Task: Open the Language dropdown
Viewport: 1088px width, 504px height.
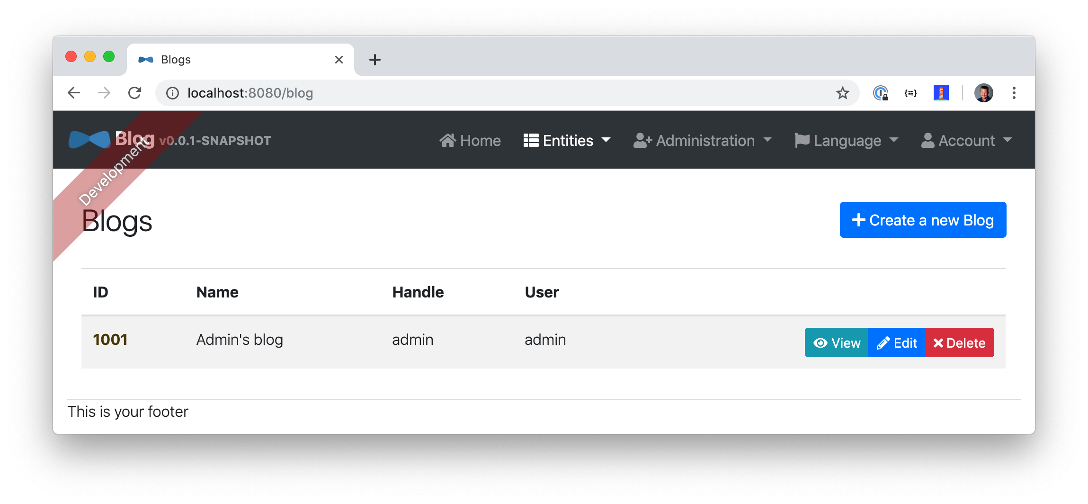Action: [847, 141]
